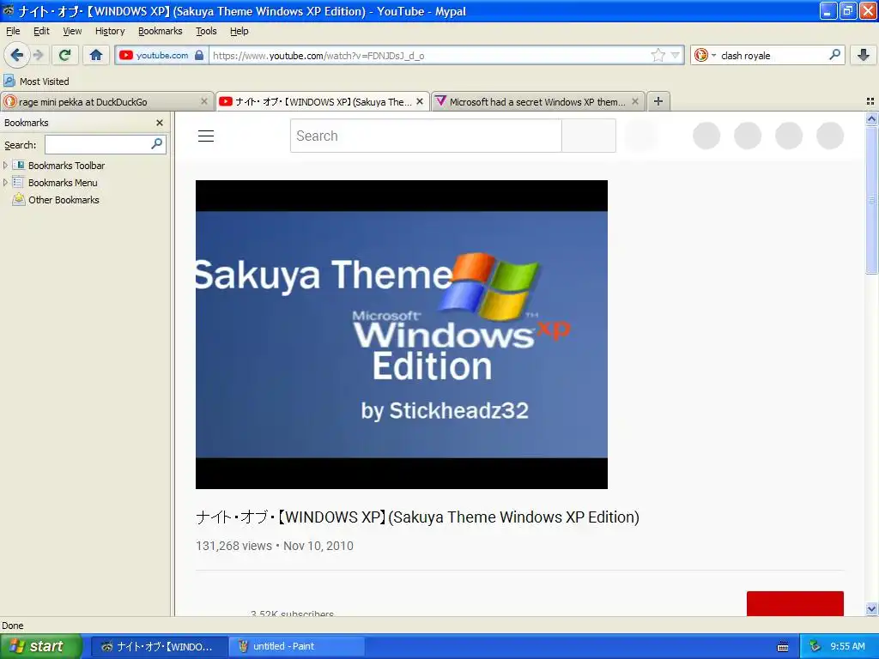This screenshot has height=659, width=879.
Task: Click the on-screen keyboard tray icon
Action: [x=783, y=647]
